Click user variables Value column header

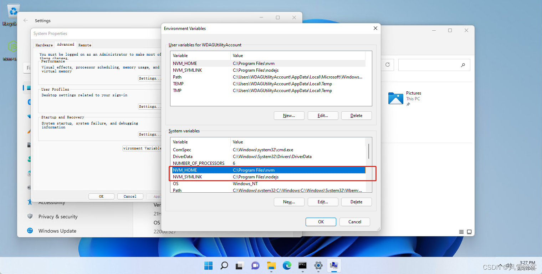[x=298, y=56]
